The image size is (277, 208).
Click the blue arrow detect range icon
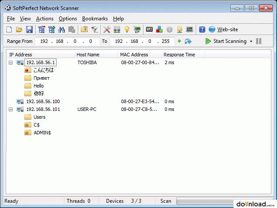click(x=188, y=41)
